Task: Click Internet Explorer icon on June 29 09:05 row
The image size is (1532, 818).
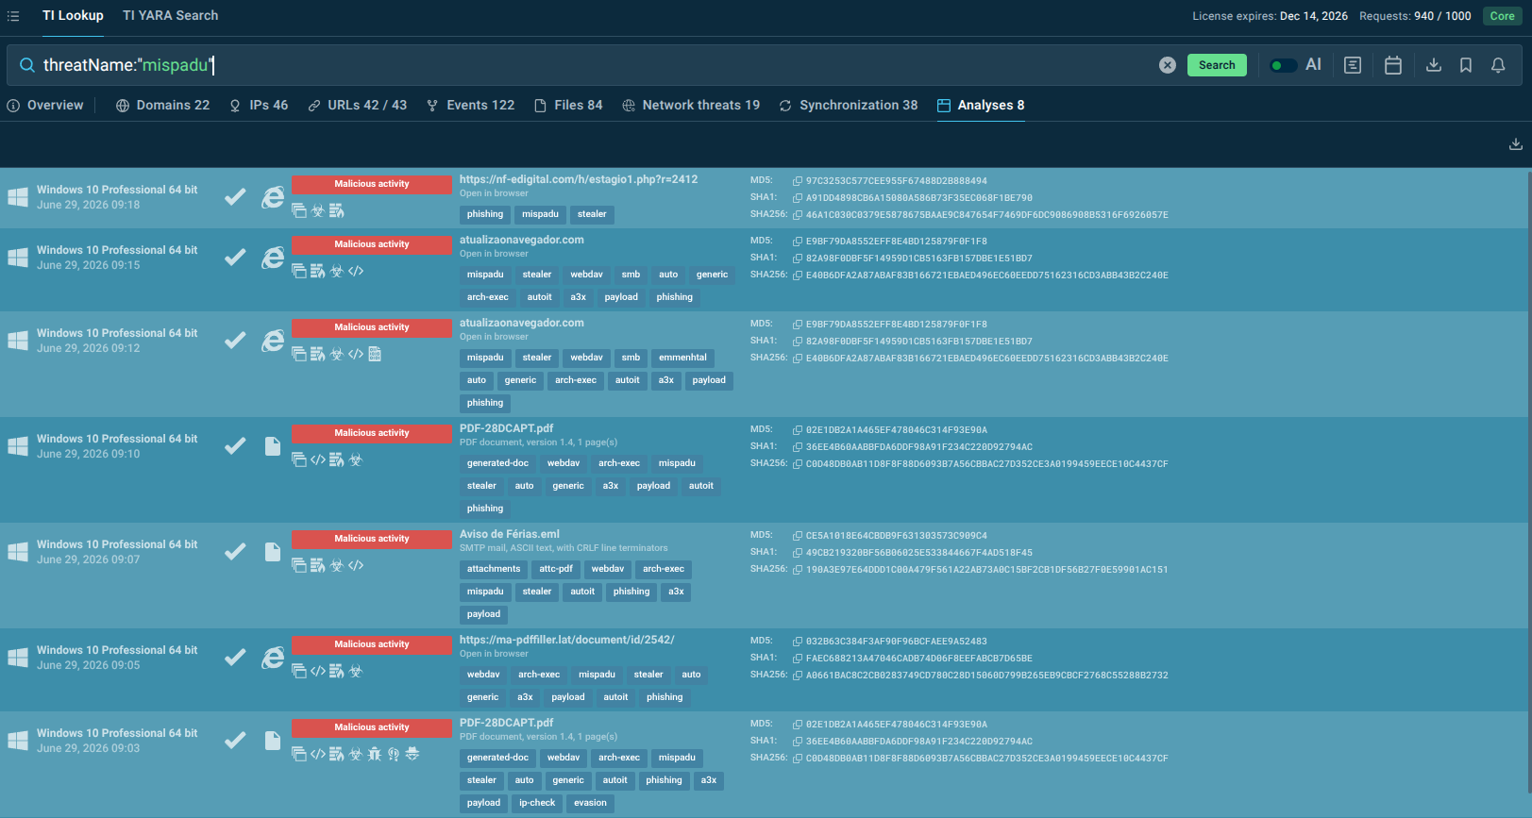Action: pyautogui.click(x=273, y=657)
